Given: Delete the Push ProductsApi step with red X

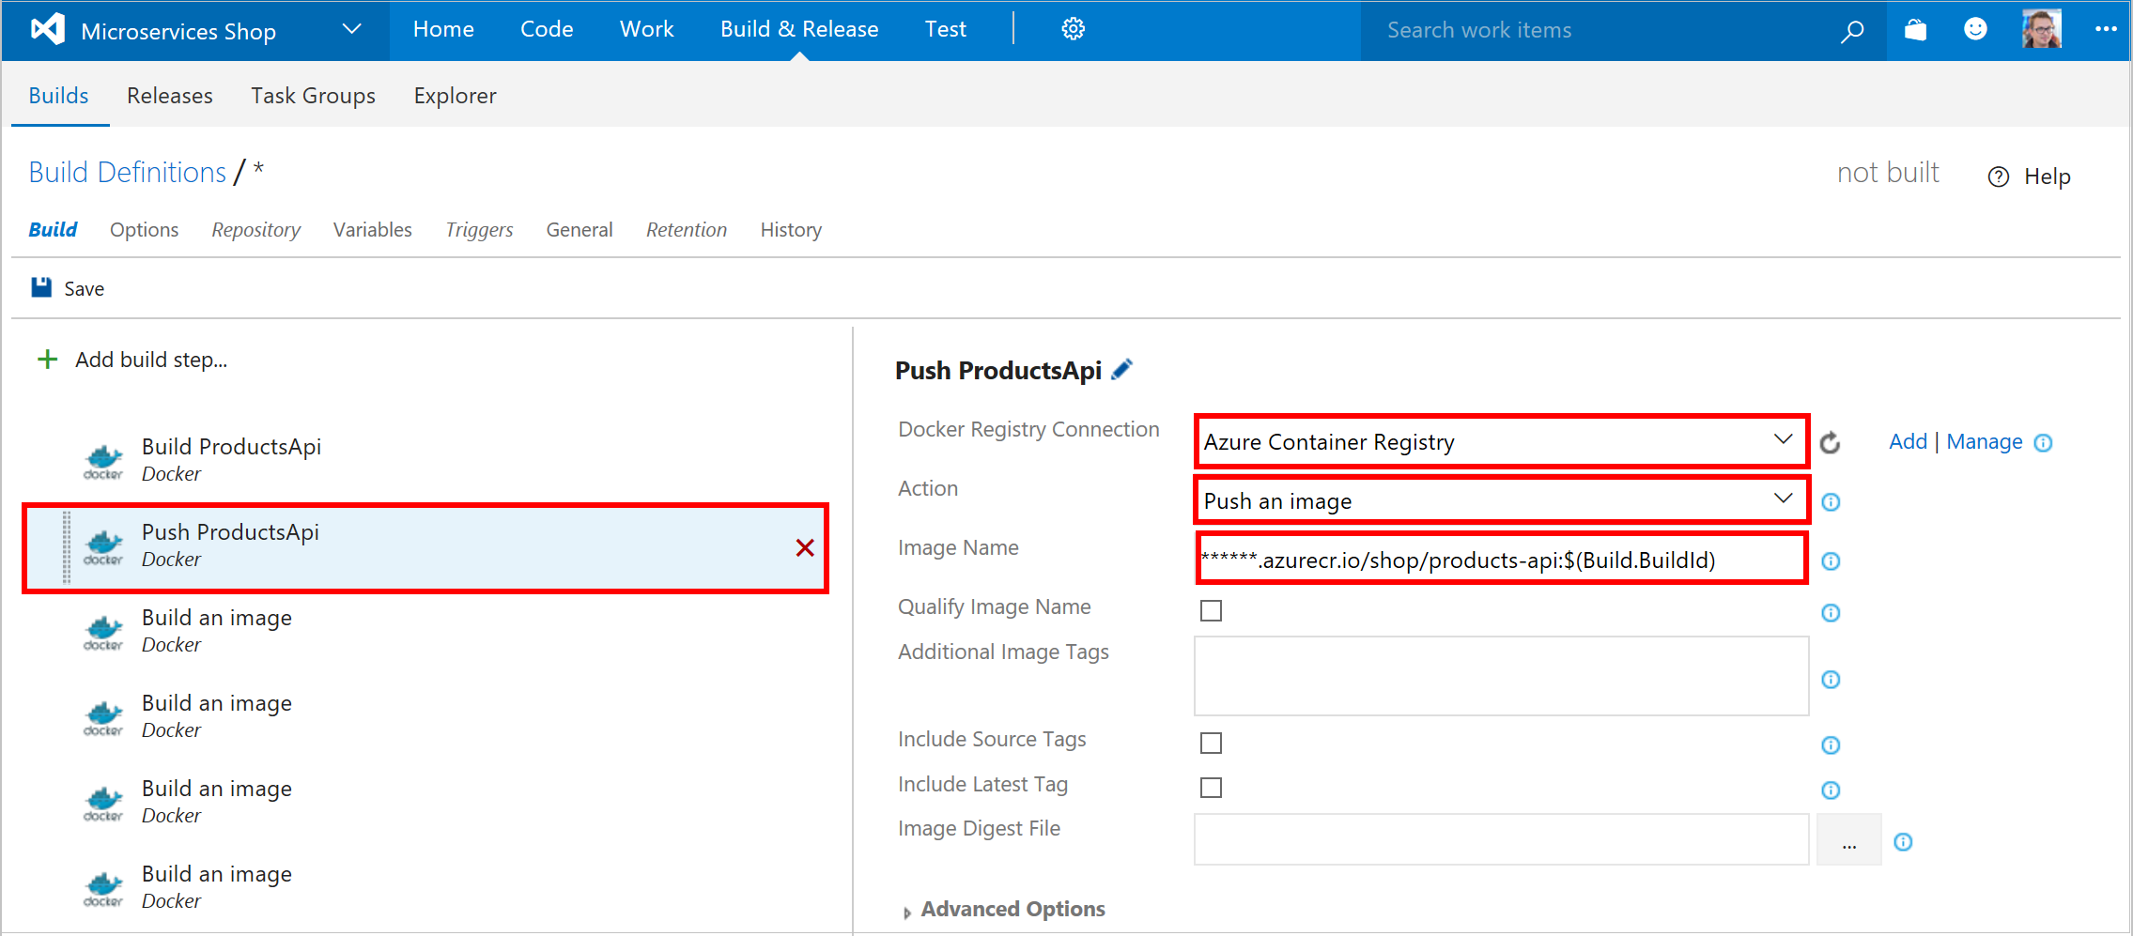Looking at the screenshot, I should click(x=804, y=548).
